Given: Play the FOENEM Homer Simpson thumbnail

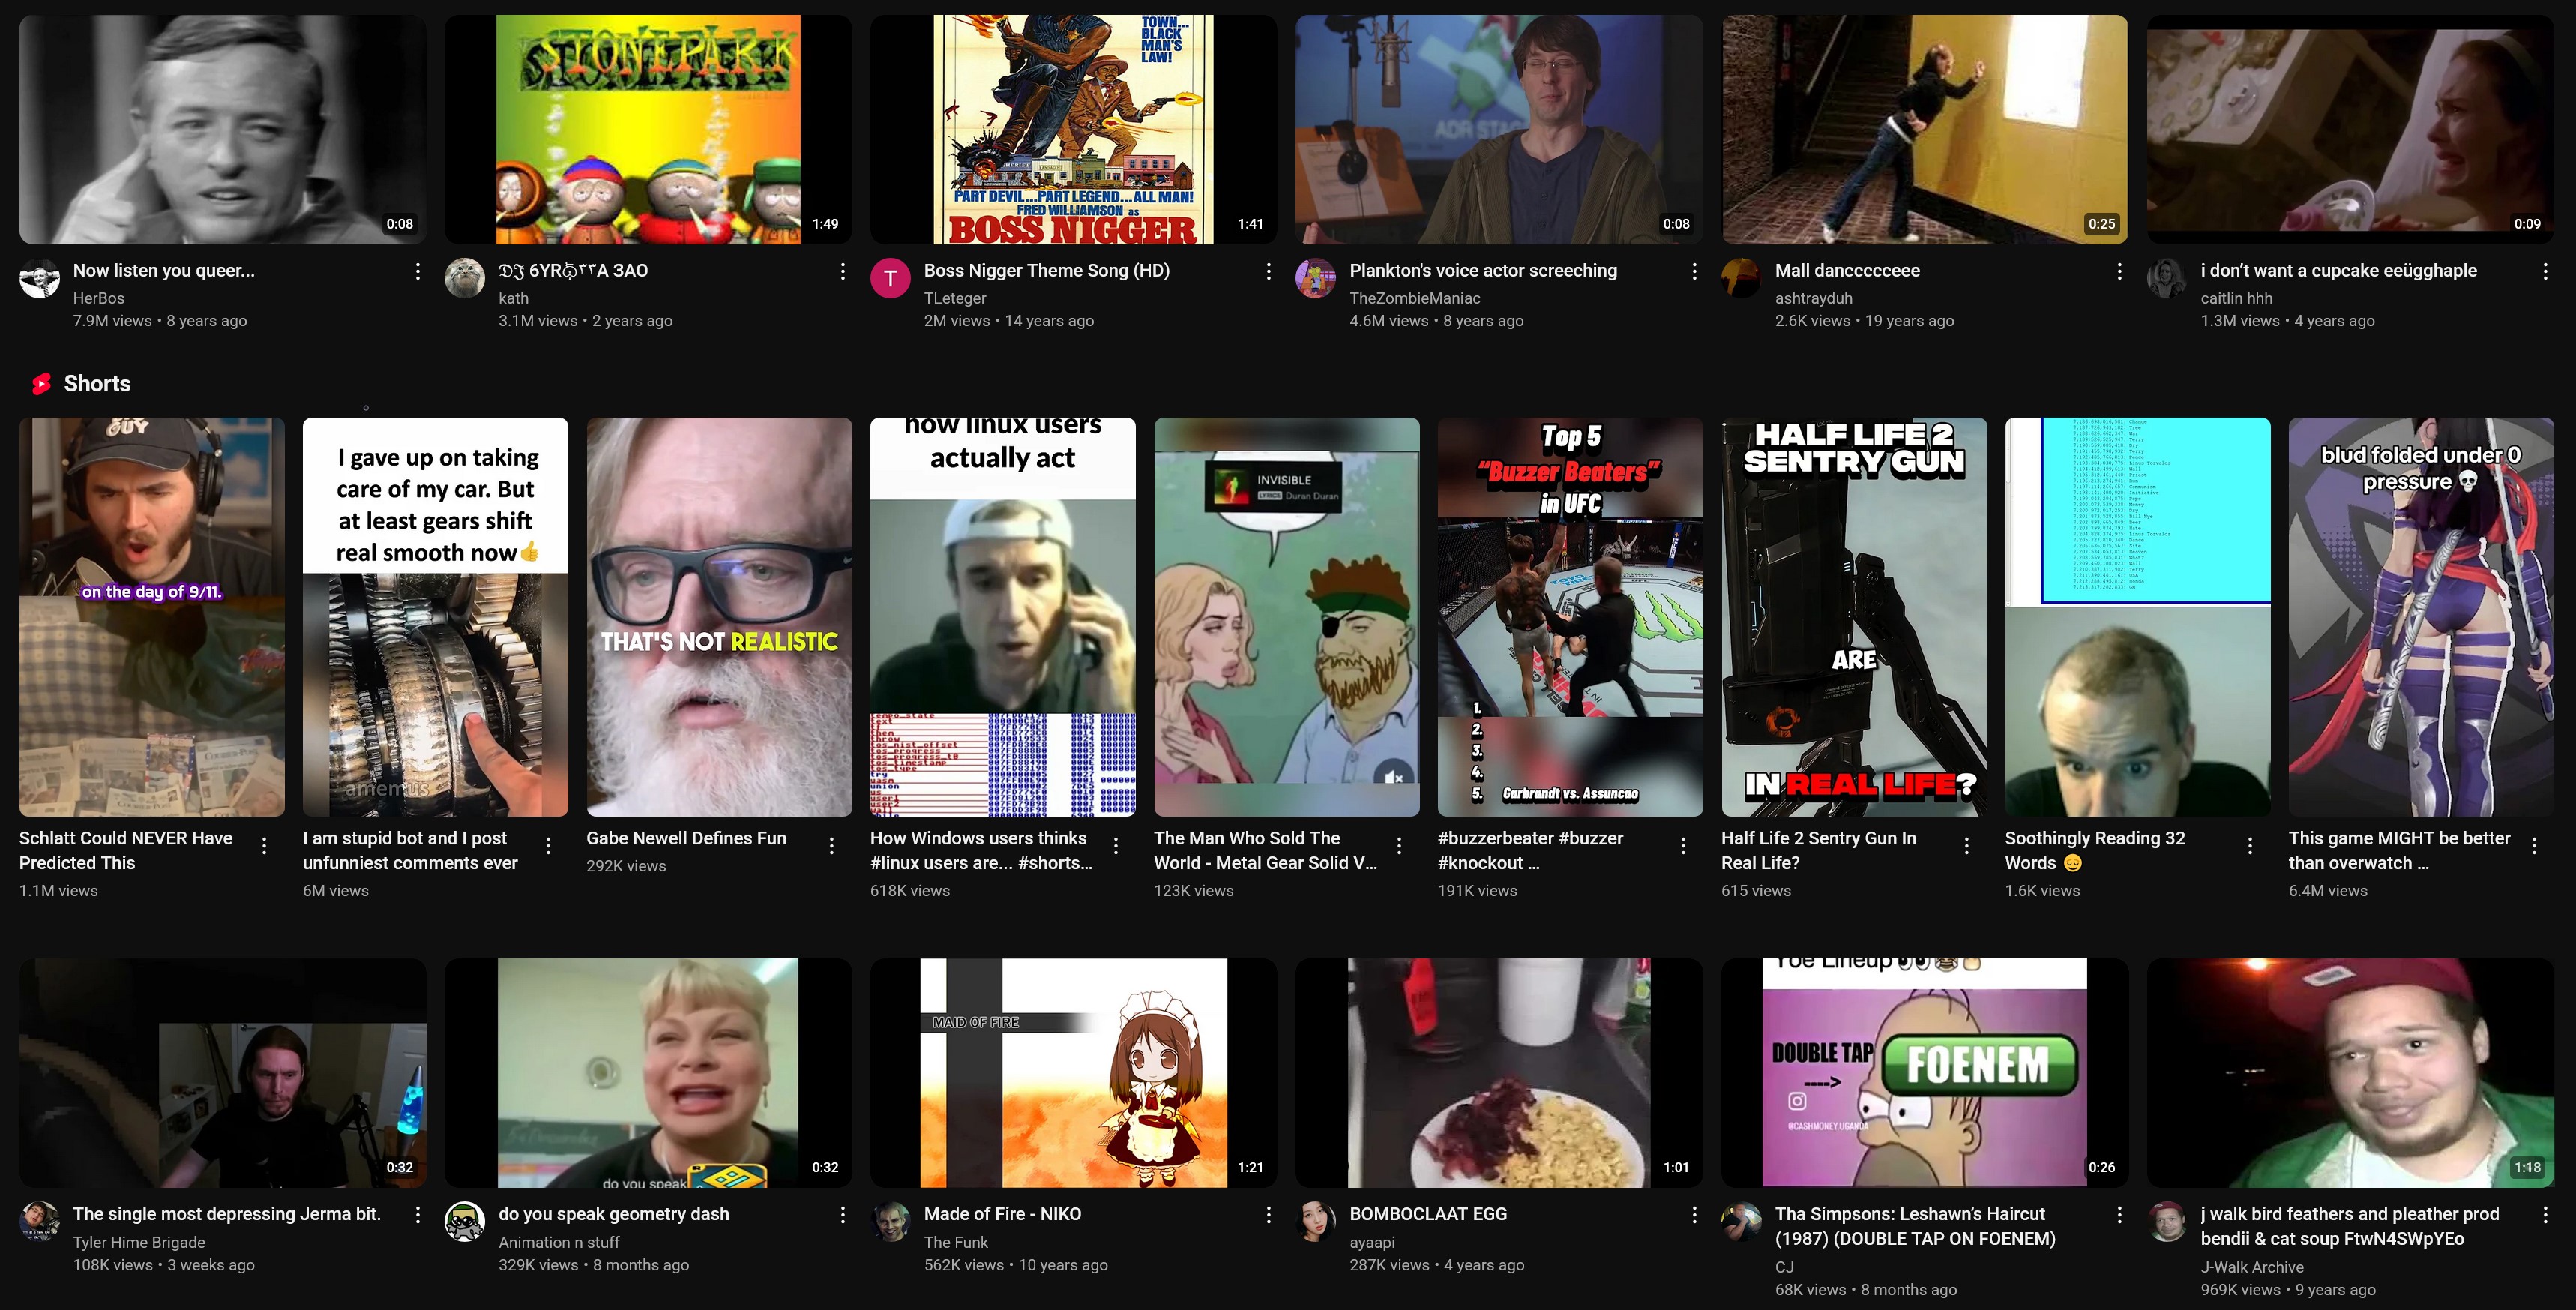Looking at the screenshot, I should [x=1924, y=1073].
